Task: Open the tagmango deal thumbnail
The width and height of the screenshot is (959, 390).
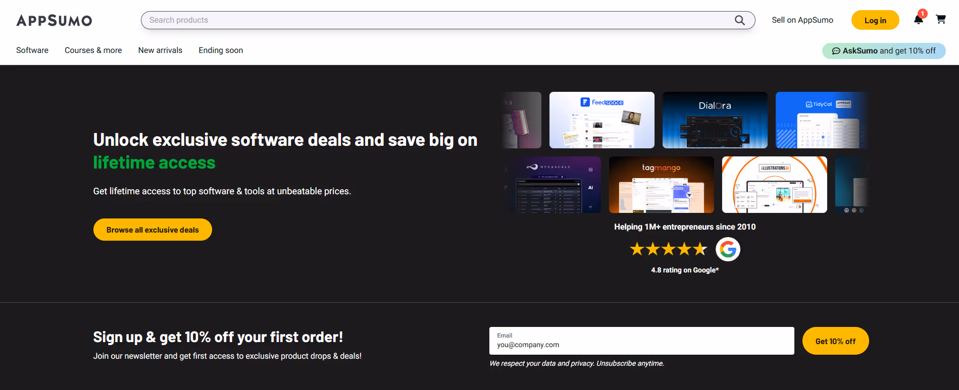Action: pyautogui.click(x=662, y=185)
